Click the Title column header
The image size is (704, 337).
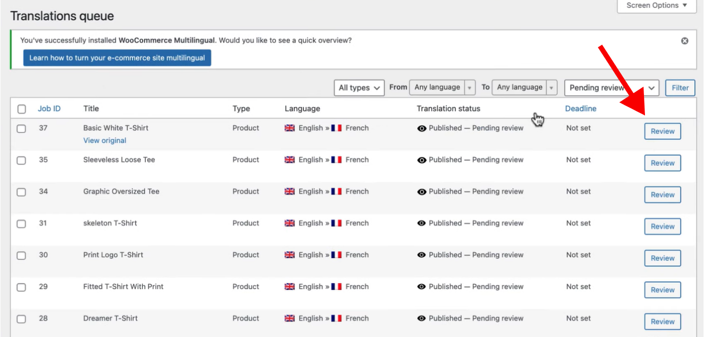[91, 108]
